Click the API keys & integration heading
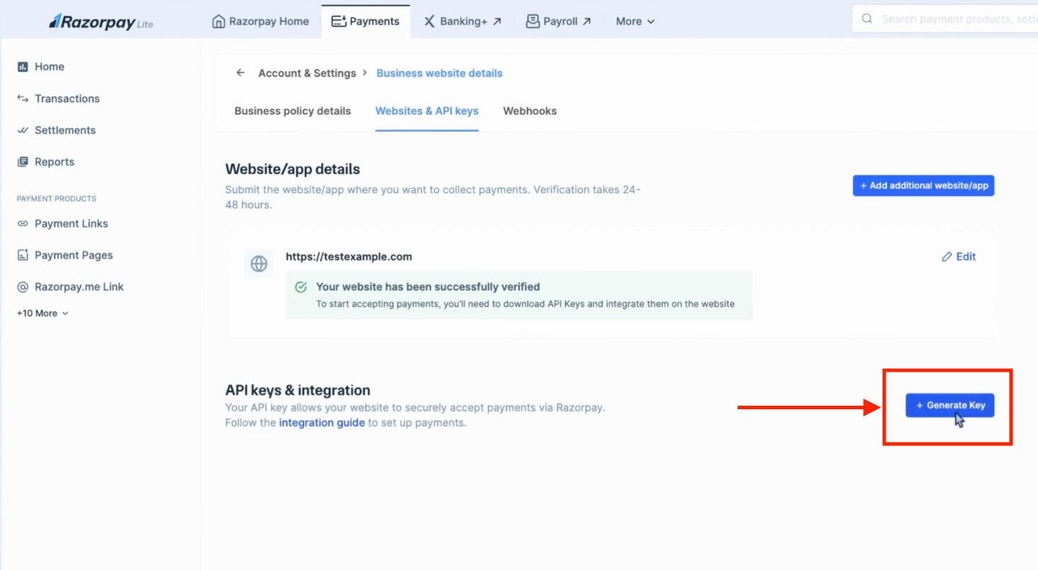The image size is (1038, 570). click(x=298, y=390)
